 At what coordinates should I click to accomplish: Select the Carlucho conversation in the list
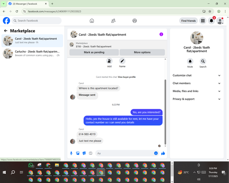pyautogui.click(x=32, y=54)
